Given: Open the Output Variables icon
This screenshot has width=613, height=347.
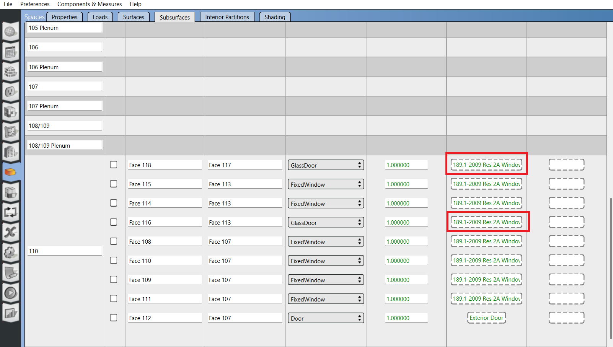Looking at the screenshot, I should (x=10, y=232).
